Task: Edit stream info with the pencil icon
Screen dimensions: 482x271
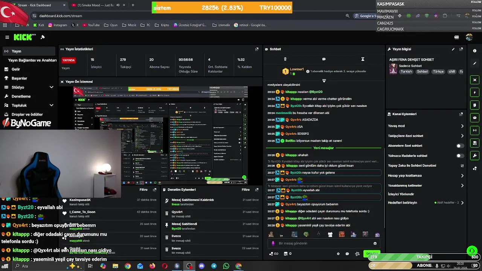Action: pyautogui.click(x=453, y=49)
